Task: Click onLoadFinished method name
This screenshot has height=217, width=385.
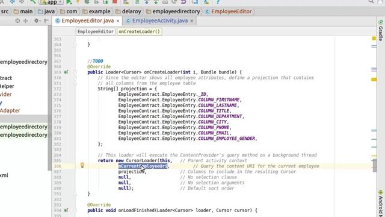Action: (x=137, y=210)
